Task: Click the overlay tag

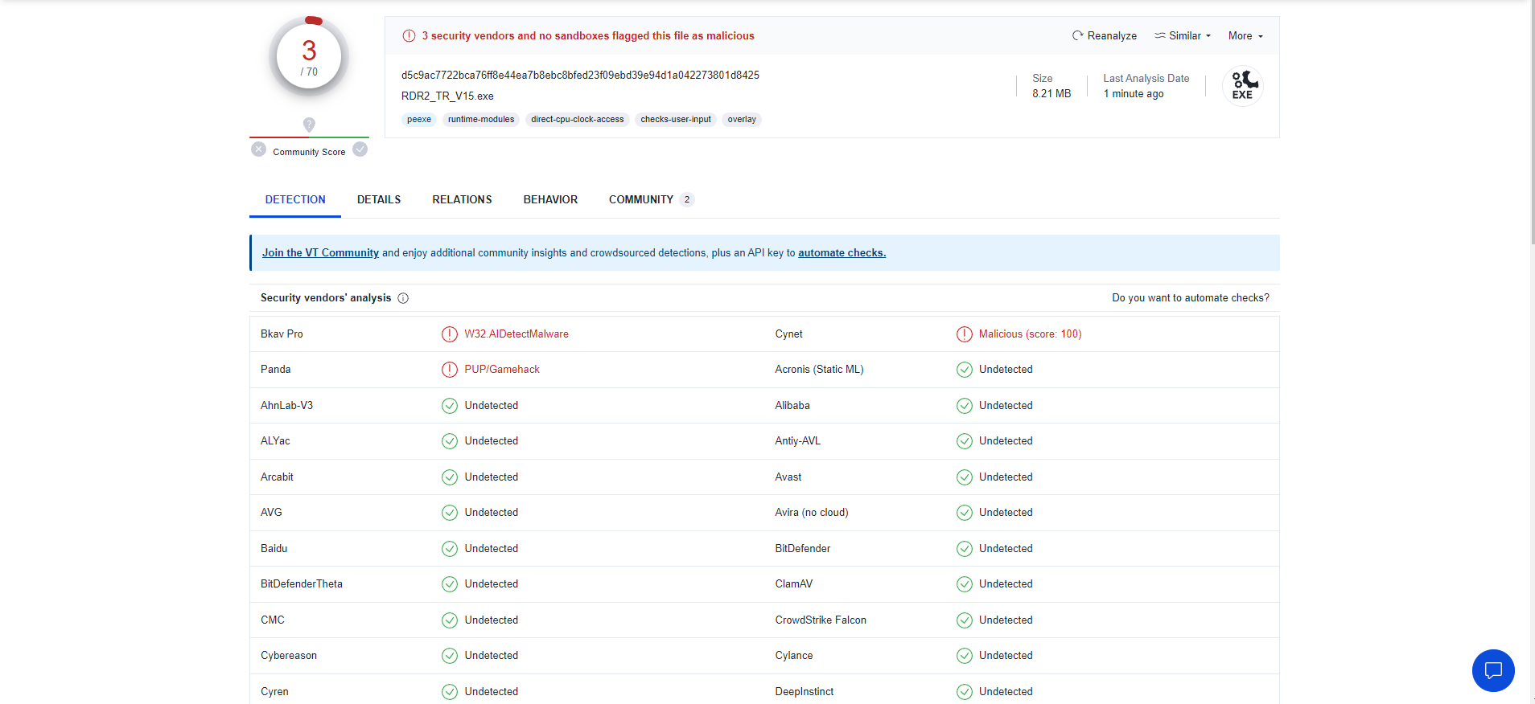Action: tap(742, 119)
